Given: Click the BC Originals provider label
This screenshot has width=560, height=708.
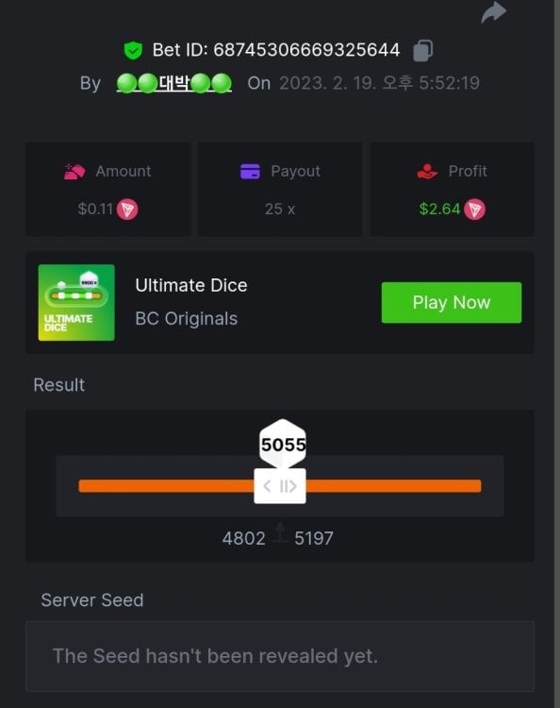Looking at the screenshot, I should pyautogui.click(x=187, y=319).
